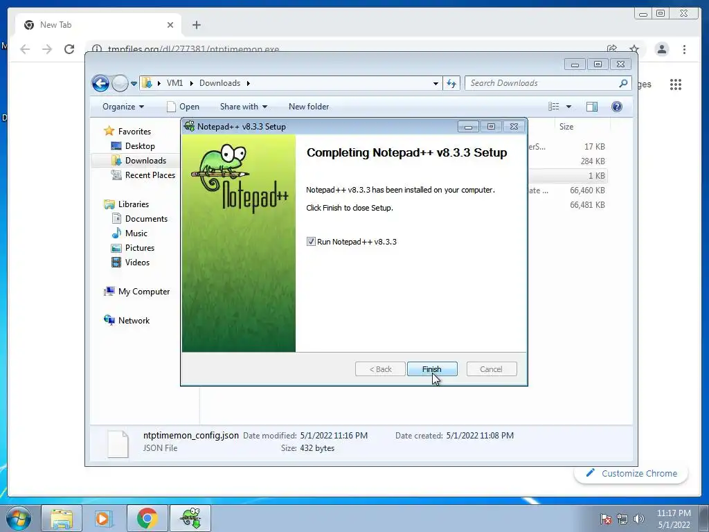Click Action Center flag tray icon
The height and width of the screenshot is (532, 709).
606,519
